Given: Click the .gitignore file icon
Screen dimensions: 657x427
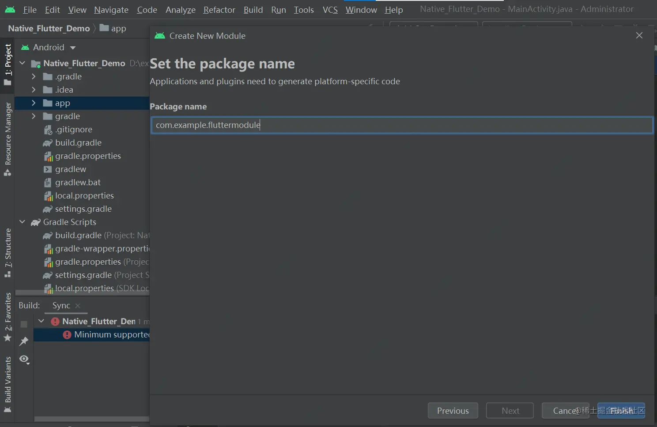Looking at the screenshot, I should click(48, 130).
